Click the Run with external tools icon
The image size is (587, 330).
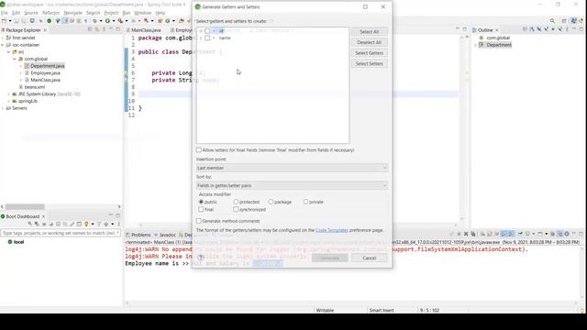click(x=120, y=21)
